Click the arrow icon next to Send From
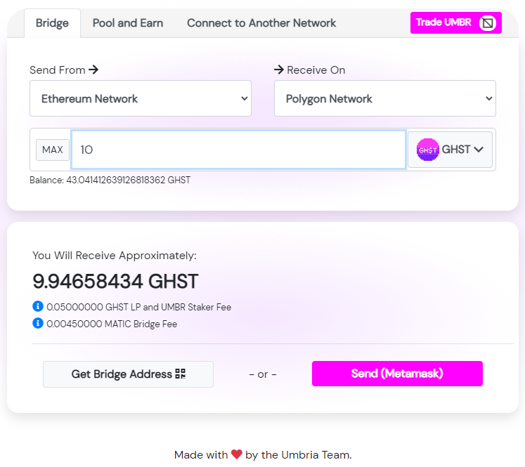 tap(93, 70)
